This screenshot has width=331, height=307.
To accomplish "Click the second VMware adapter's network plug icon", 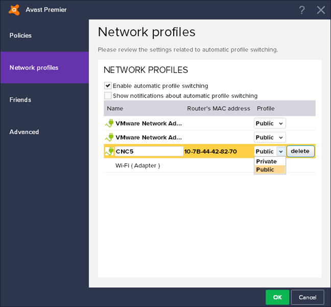I will coord(109,137).
